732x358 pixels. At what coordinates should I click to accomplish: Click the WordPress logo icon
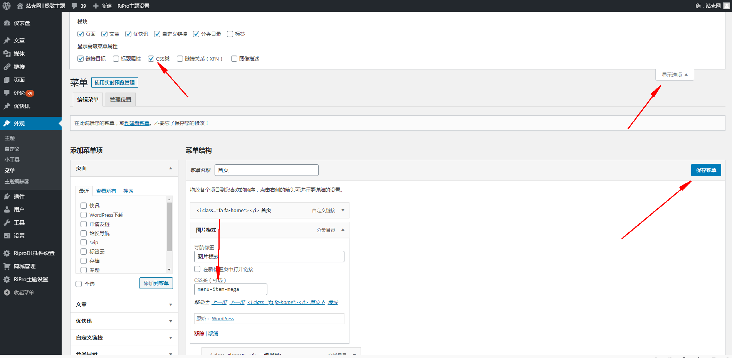(7, 6)
